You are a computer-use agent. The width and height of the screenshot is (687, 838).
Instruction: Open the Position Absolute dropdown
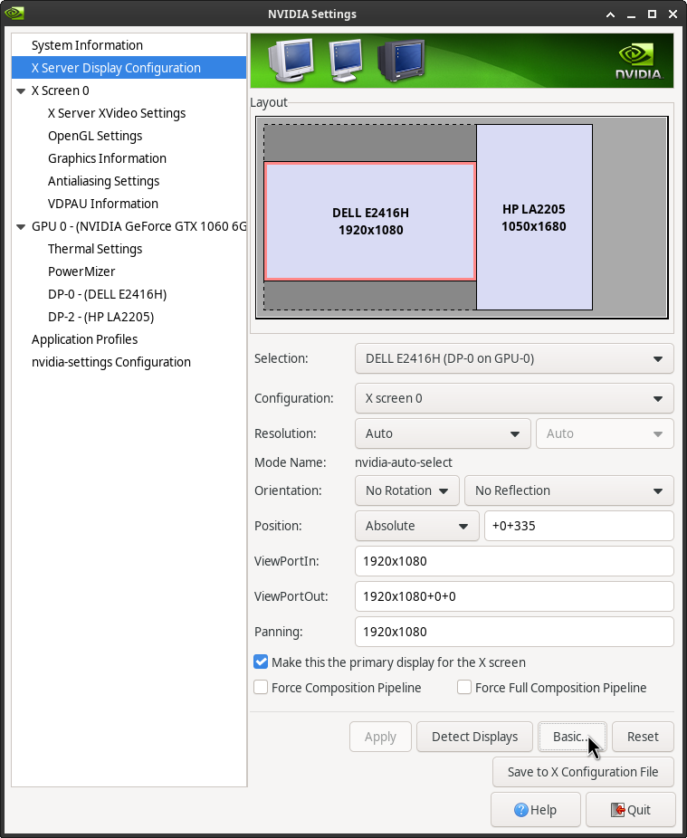[x=416, y=526]
